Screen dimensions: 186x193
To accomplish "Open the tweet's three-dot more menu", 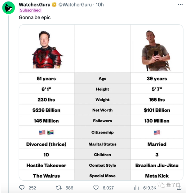I will tap(180, 5).
